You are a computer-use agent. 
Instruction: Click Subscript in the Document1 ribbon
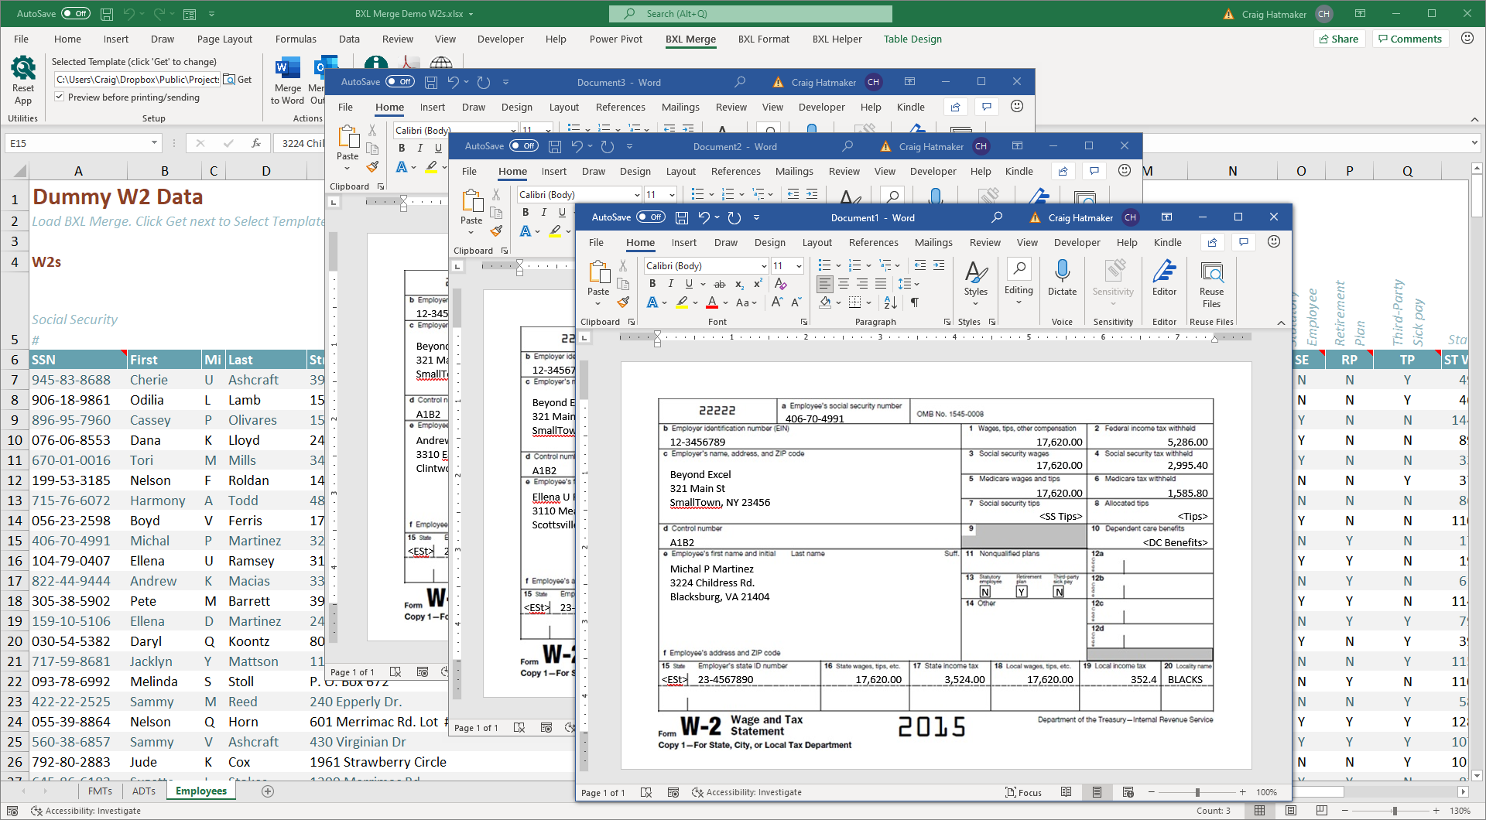coord(739,284)
